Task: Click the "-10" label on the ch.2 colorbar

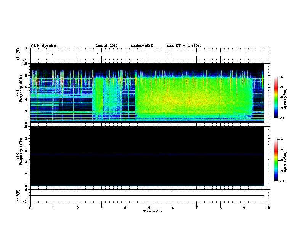Action: pos(282,181)
